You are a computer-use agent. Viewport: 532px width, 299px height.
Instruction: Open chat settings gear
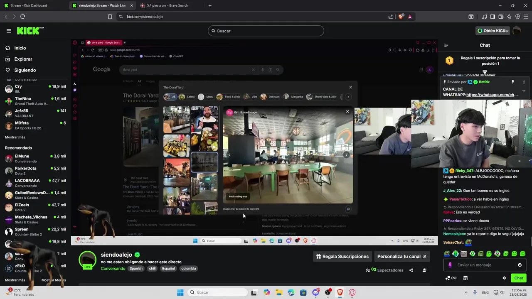tap(504, 278)
